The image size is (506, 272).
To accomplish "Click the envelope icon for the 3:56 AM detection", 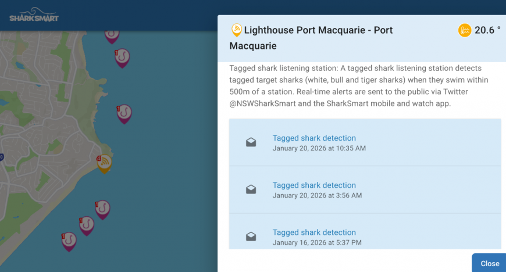I will pos(251,189).
